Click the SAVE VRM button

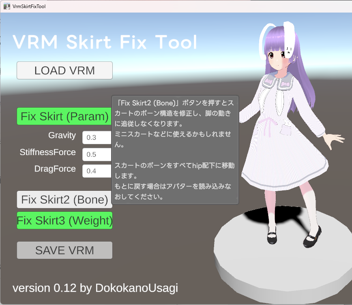64,250
